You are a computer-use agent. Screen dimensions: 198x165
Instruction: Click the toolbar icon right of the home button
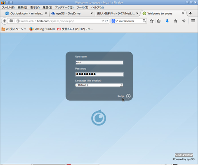coord(184,21)
